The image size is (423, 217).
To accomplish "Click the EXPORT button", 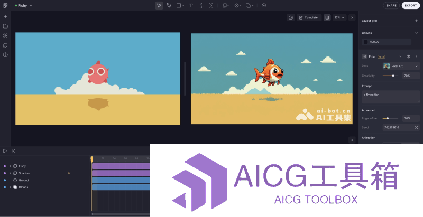I will 411,5.
